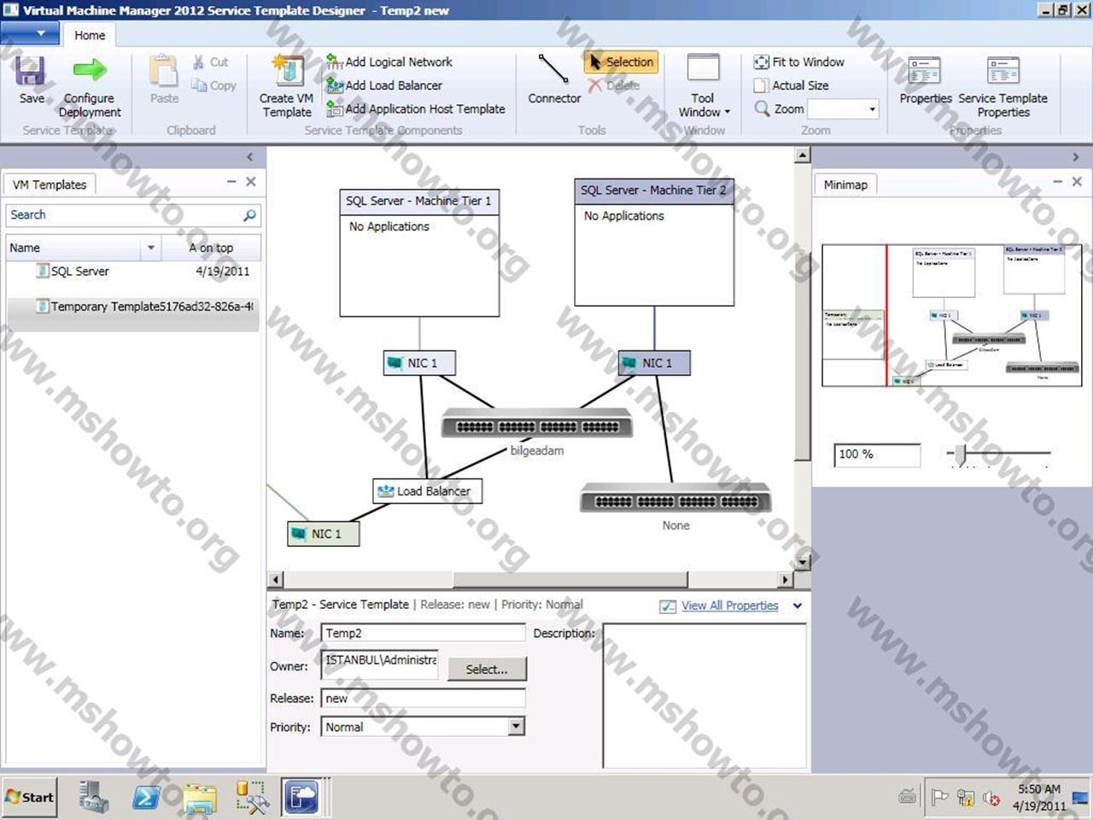Click the View All Properties link
The width and height of the screenshot is (1093, 820).
730,606
